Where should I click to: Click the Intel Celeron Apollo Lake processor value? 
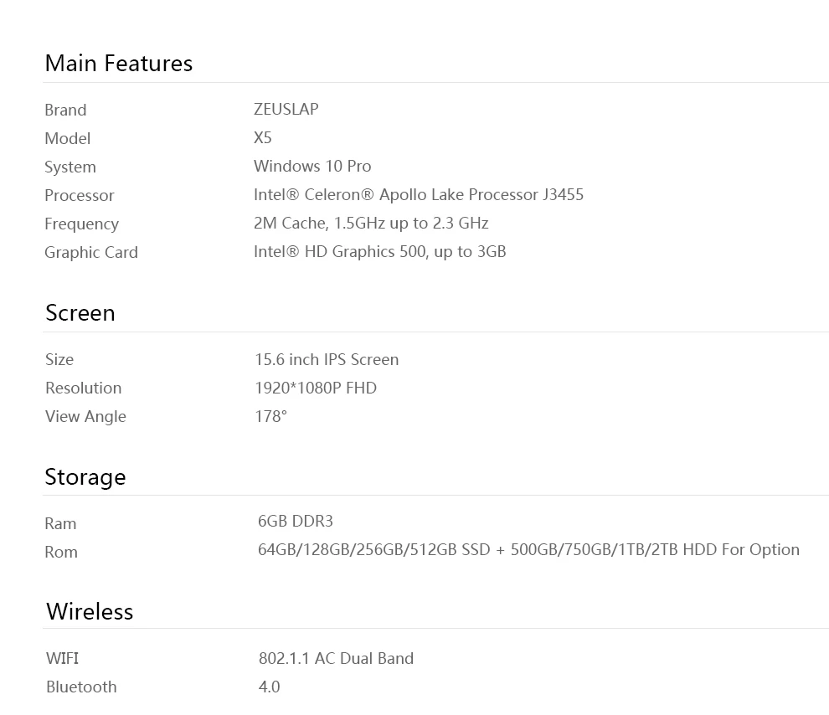pos(419,195)
